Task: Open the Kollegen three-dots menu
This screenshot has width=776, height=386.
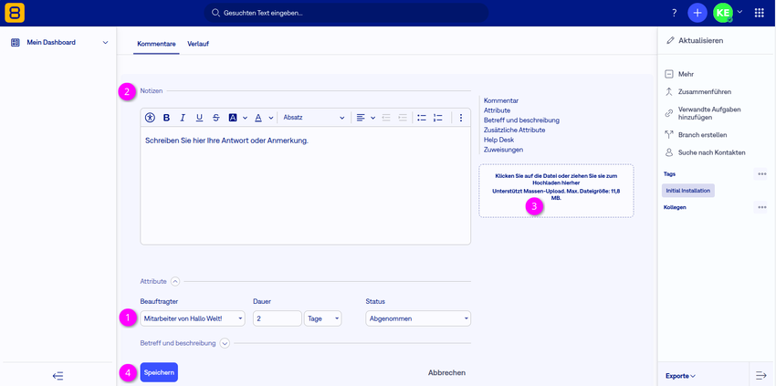Action: [761, 207]
